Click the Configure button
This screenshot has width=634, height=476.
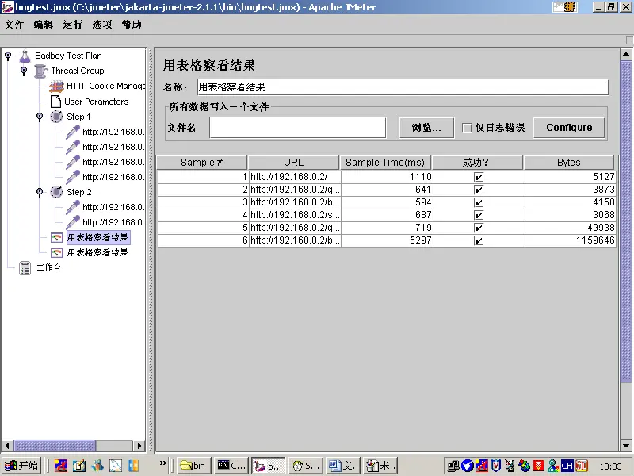coord(569,128)
